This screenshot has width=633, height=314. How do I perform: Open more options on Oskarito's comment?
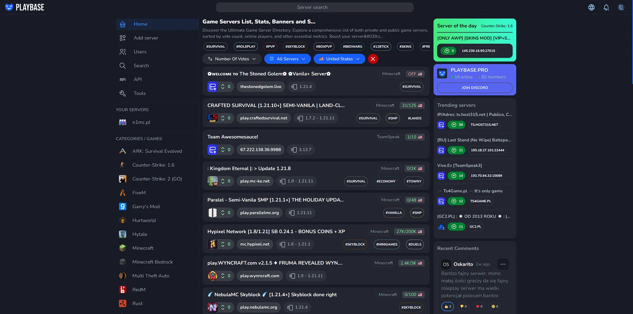tap(503, 264)
